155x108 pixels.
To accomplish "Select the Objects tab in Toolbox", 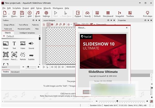I will (x=8, y=33).
